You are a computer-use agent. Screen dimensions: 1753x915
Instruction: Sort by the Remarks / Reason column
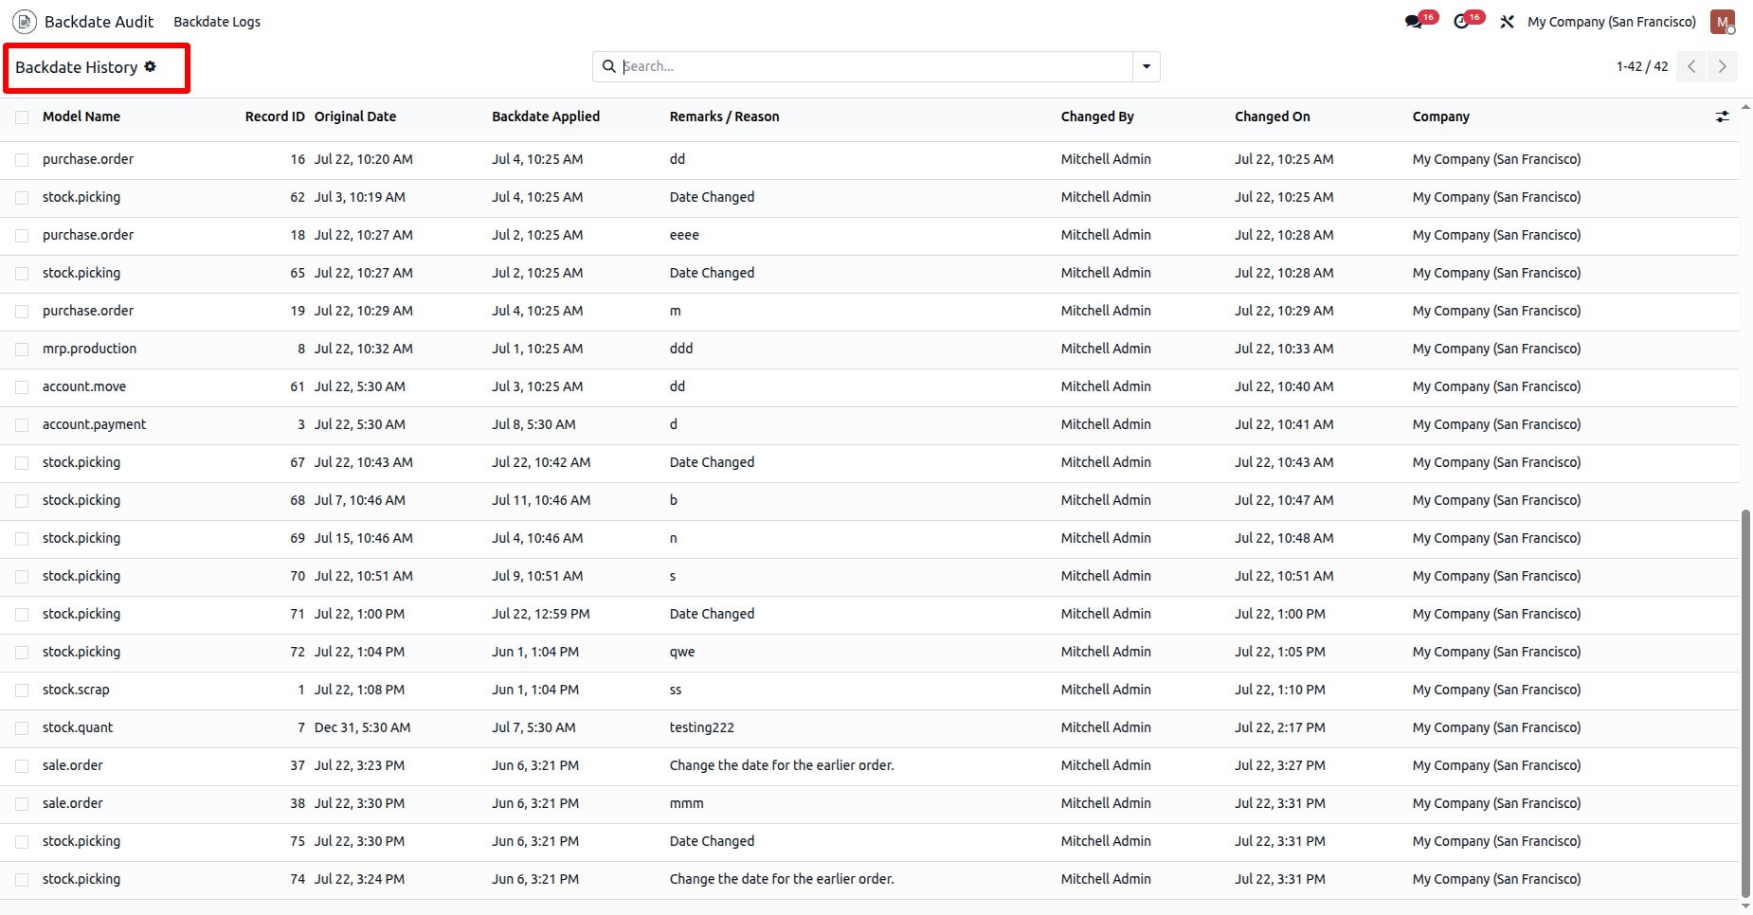[x=725, y=117]
